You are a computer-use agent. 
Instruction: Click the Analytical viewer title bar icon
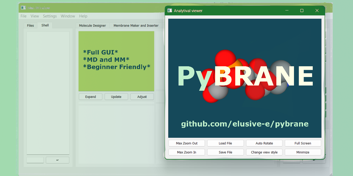click(x=170, y=11)
